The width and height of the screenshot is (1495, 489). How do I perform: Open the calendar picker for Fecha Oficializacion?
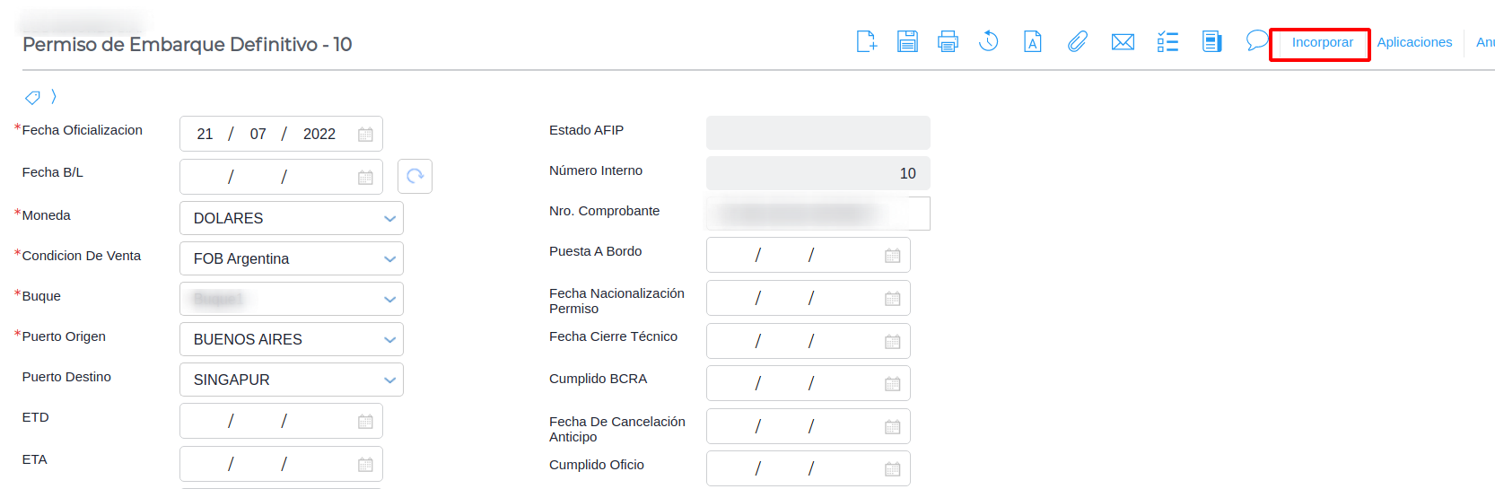365,135
